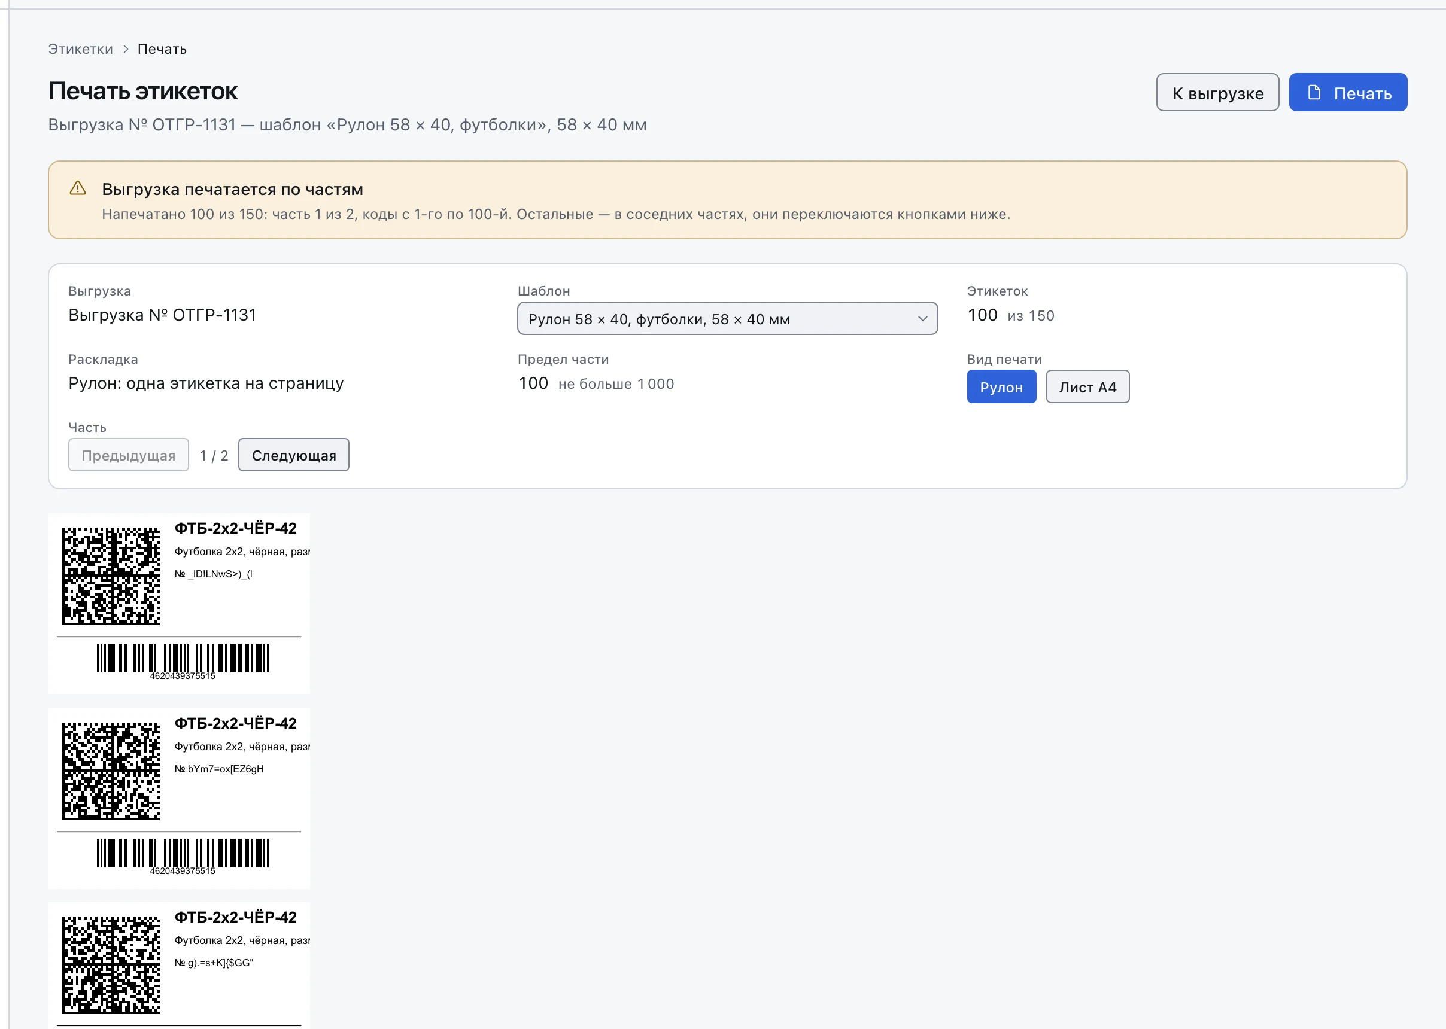Click serial text "№ _ID!LNwS>)_(I"

(214, 574)
